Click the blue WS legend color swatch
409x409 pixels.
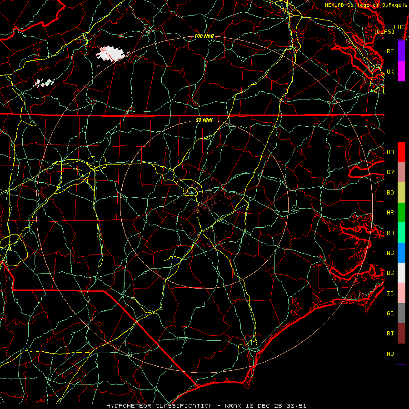pos(401,253)
